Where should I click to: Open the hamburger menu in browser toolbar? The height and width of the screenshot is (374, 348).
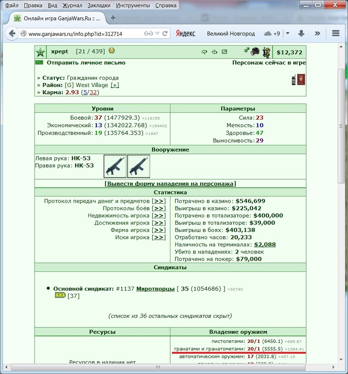[336, 33]
